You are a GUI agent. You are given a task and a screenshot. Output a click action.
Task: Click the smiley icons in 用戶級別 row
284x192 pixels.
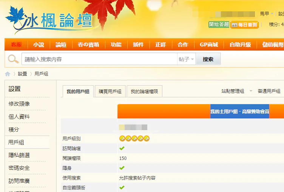click(x=134, y=138)
